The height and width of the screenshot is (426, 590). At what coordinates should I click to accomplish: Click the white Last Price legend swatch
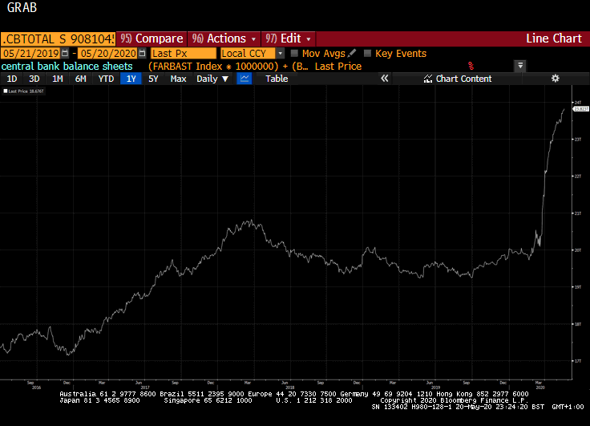[x=6, y=91]
